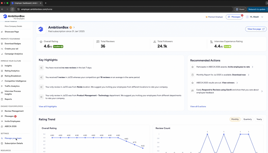Screen dimensions: 268x153
Task: Click the AmbitionBox logo in header
Action: coord(14,17)
